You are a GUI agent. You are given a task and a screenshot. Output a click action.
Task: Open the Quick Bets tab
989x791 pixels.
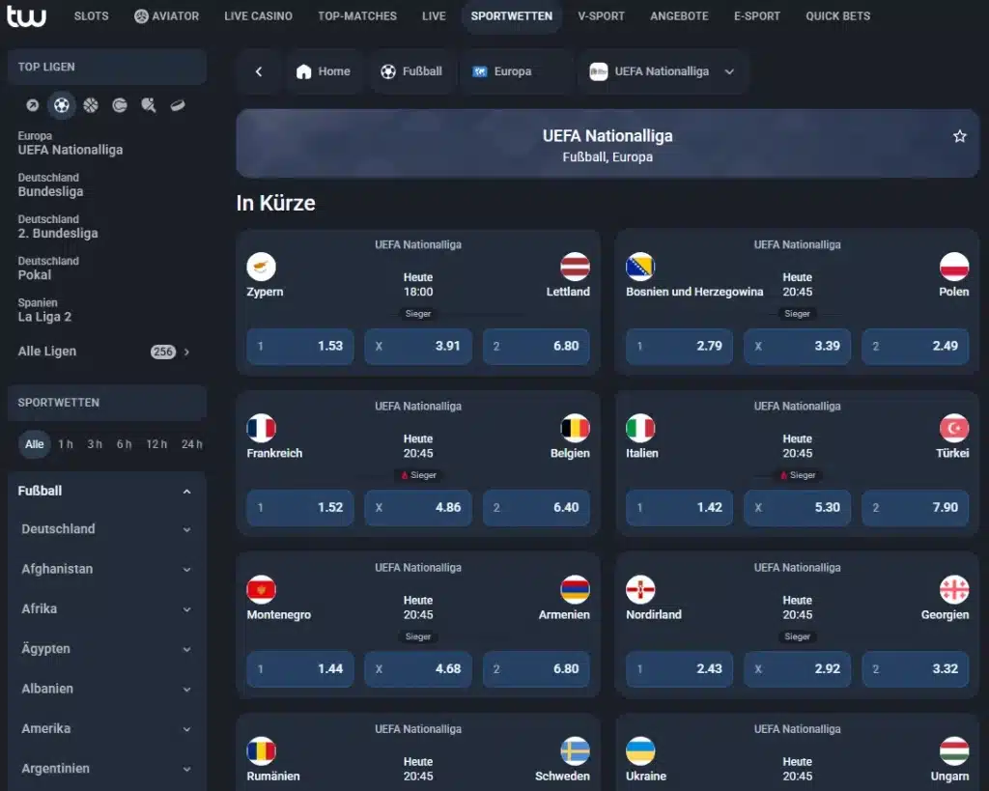(x=837, y=15)
